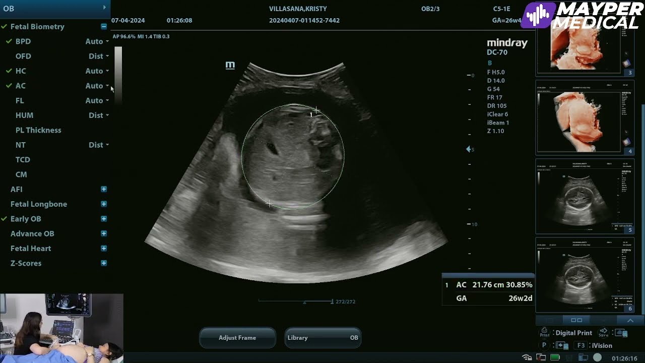
Task: Click the disconnected network monitor icon
Action: tap(541, 358)
